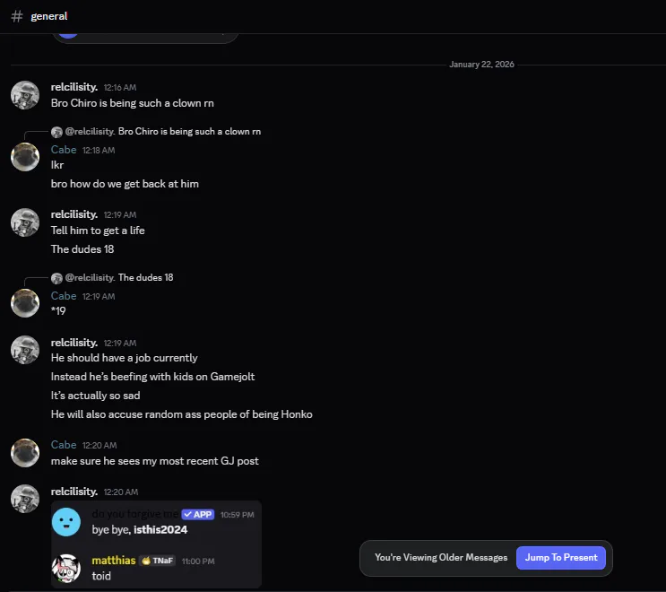The image size is (666, 592).
Task: Open Cabe's avatar next to the GJ post message
Action: [24, 453]
